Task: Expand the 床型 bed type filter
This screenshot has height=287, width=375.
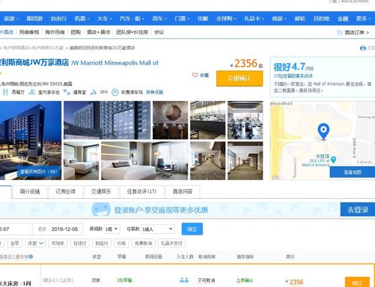Action: [x=35, y=243]
